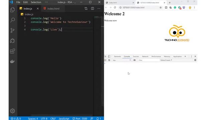Go back in the browser
The image size is (214, 120).
pos(106,7)
